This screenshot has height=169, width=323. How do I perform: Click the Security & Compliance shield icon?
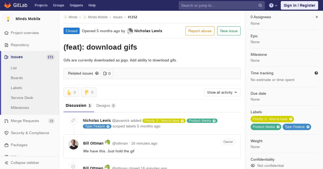(6, 133)
